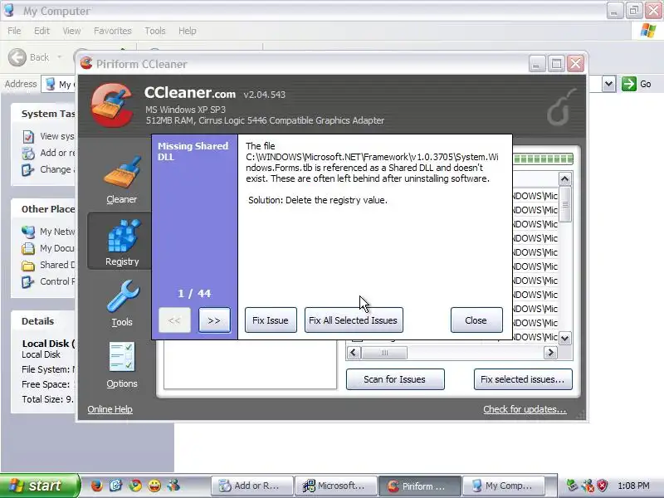Screen dimensions: 664x498
Task: Click Fix Issue button
Action: [271, 320]
